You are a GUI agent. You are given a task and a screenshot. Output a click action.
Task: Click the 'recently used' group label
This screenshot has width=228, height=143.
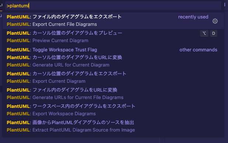193,17
